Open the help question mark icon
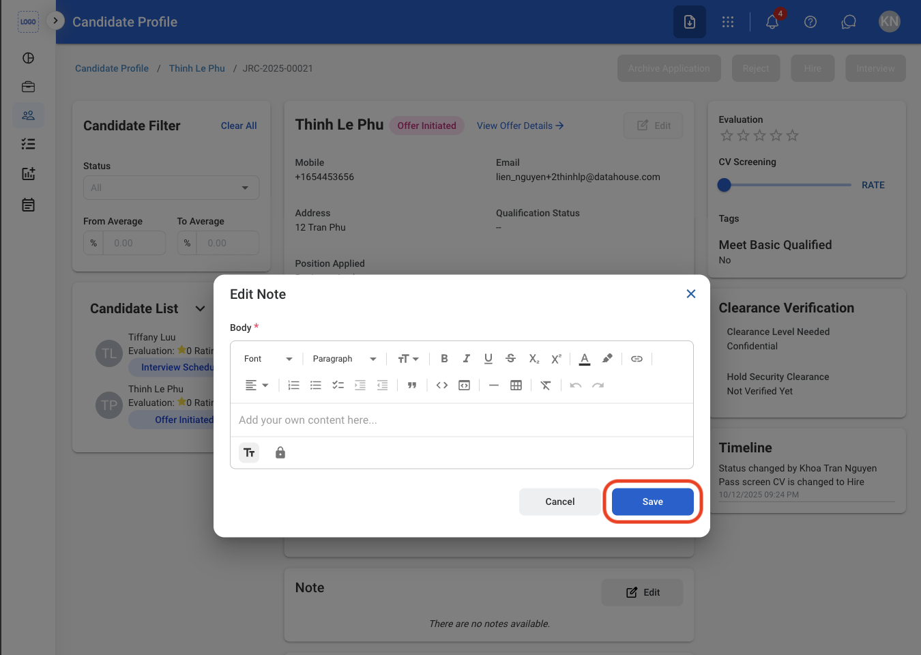Screen dimensions: 921x655 tap(810, 22)
